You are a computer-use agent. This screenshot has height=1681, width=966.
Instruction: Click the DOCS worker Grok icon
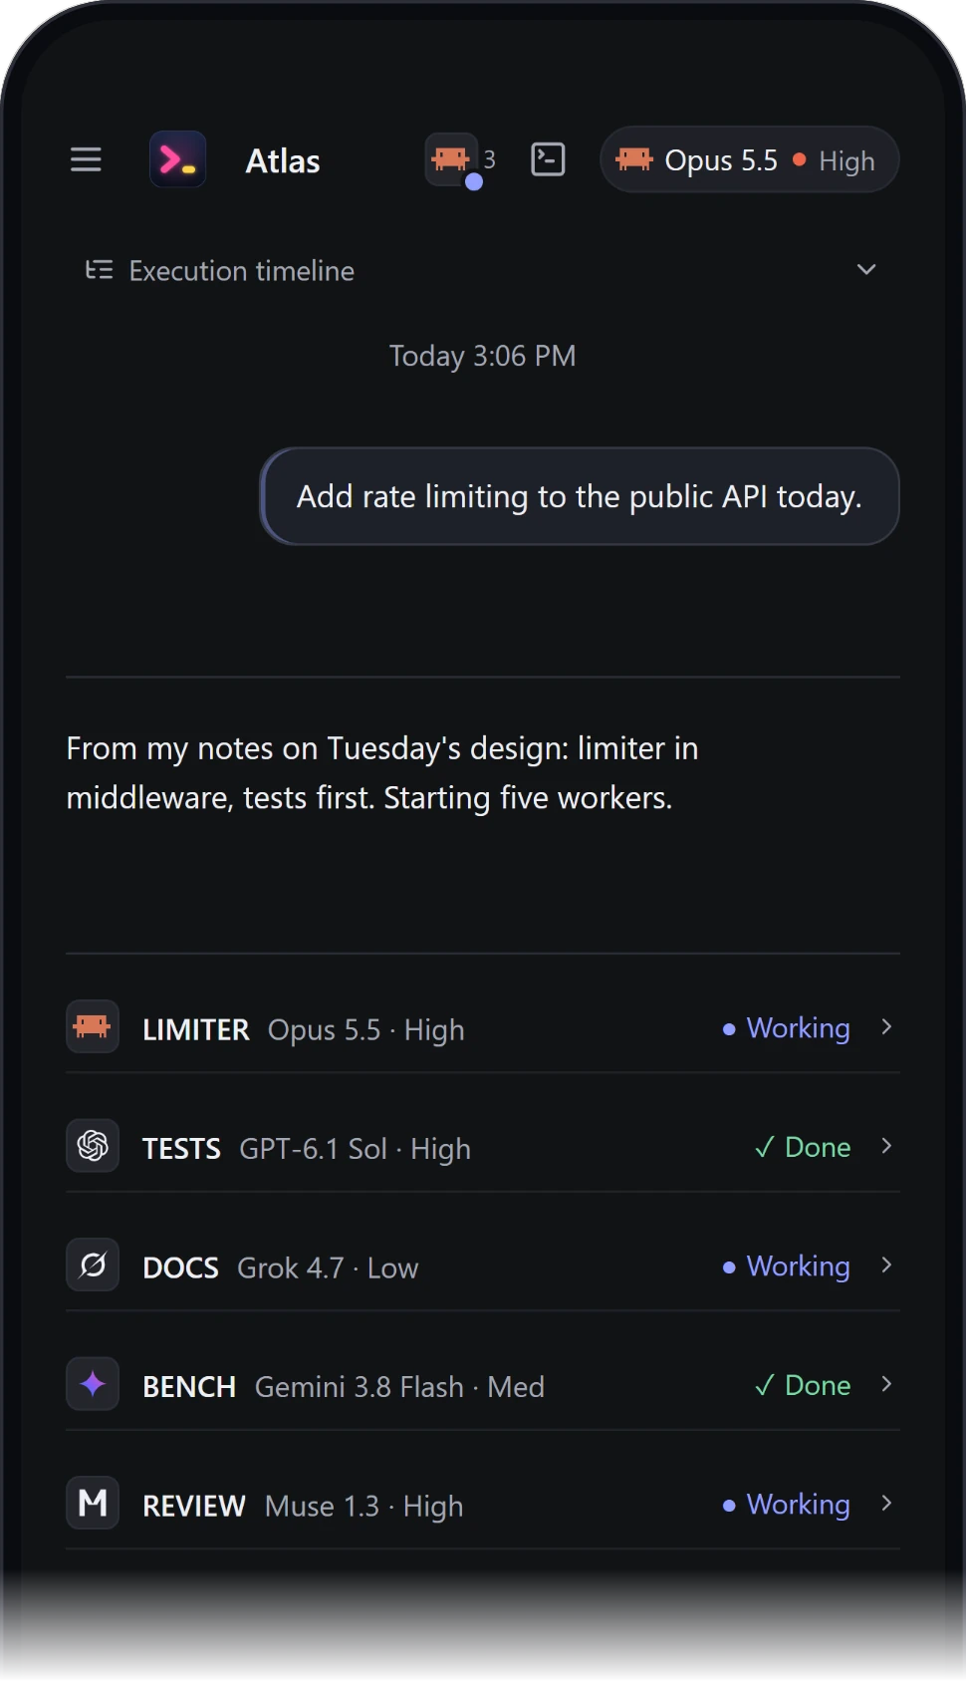[x=93, y=1264]
